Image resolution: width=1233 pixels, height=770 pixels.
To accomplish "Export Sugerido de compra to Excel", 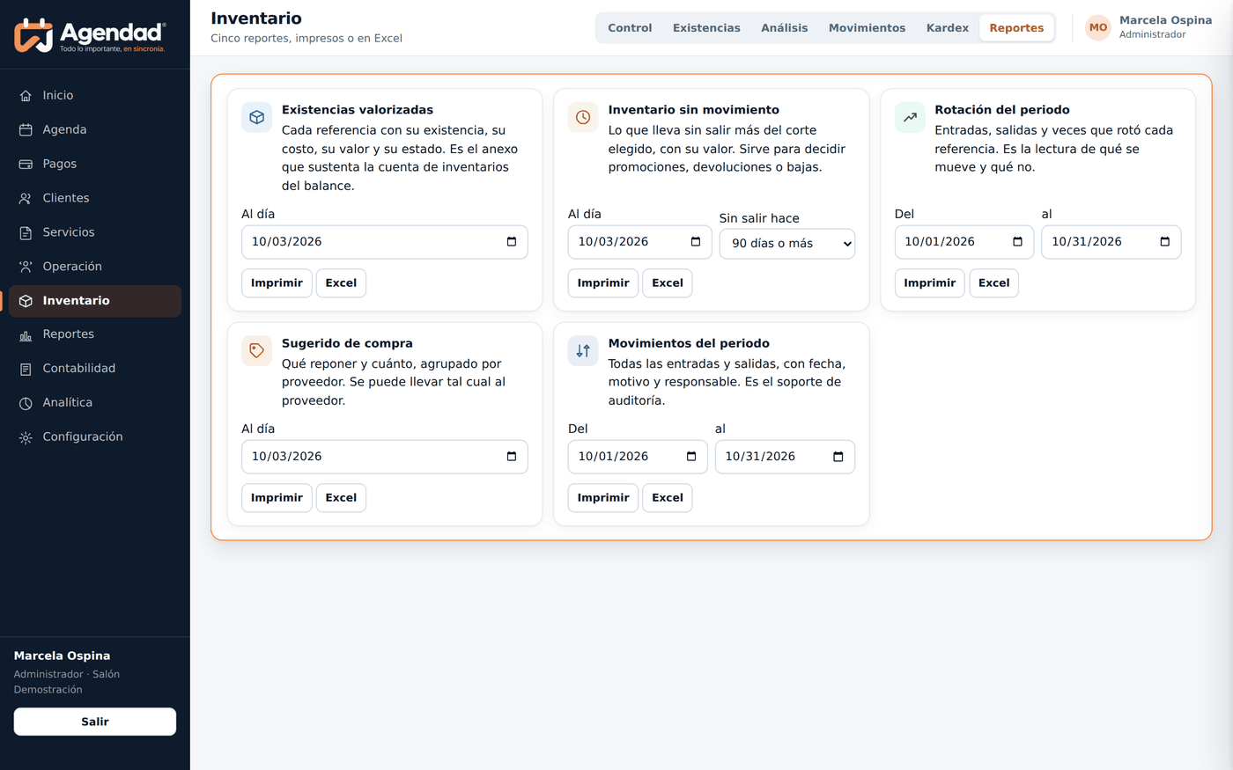I will point(341,498).
